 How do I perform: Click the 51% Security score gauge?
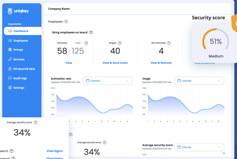[x=215, y=41]
